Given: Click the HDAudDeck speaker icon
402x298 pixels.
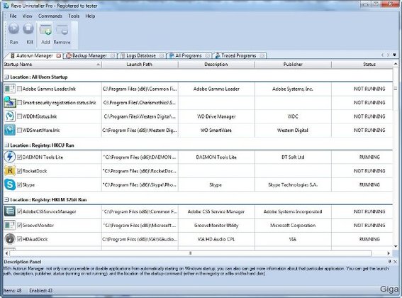Looking at the screenshot, I should tap(10, 239).
